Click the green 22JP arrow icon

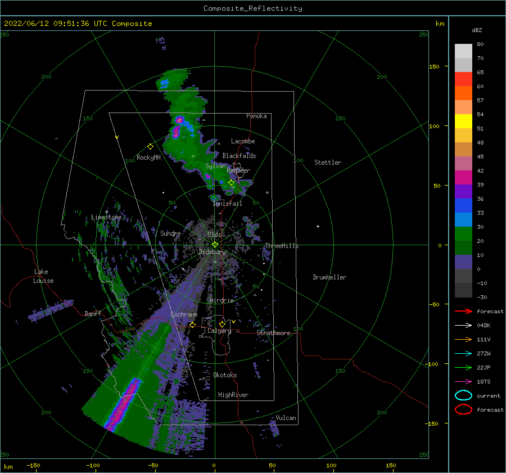tap(463, 367)
